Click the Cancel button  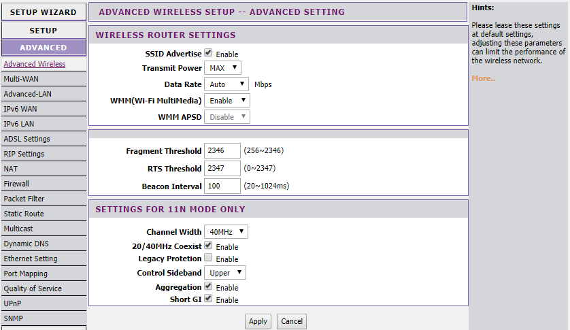tap(292, 321)
